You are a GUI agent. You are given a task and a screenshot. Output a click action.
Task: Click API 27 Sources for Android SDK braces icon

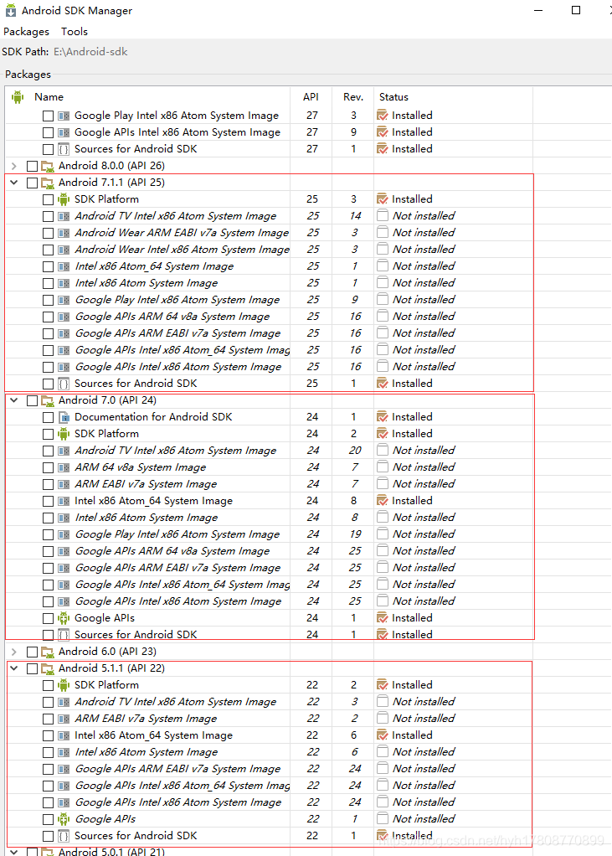click(x=64, y=150)
